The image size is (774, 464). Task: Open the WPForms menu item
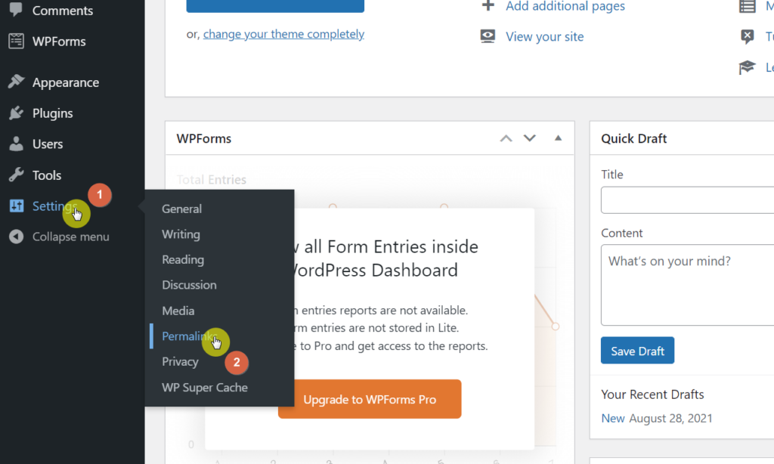[59, 42]
